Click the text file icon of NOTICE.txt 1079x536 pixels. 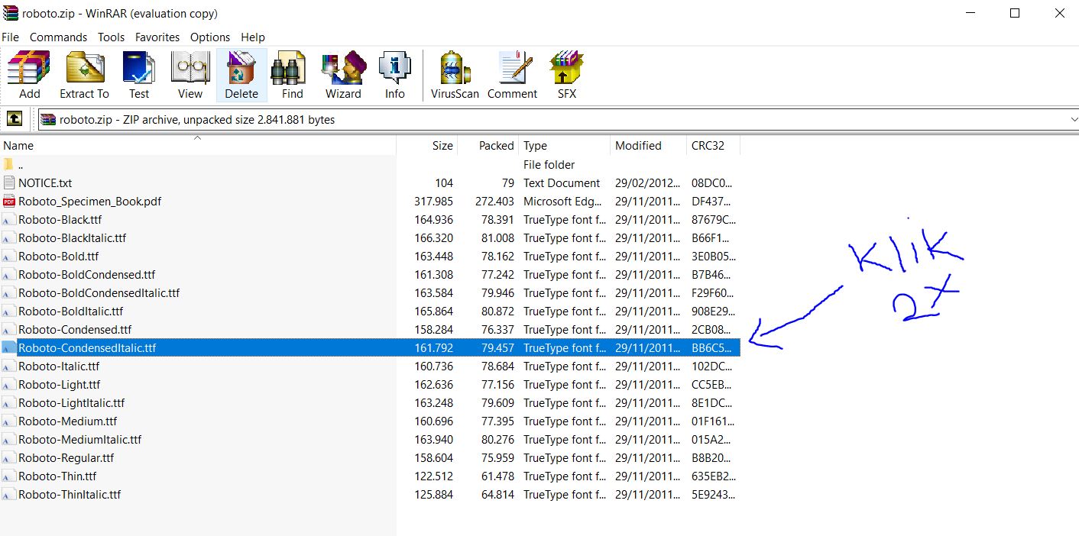9,183
